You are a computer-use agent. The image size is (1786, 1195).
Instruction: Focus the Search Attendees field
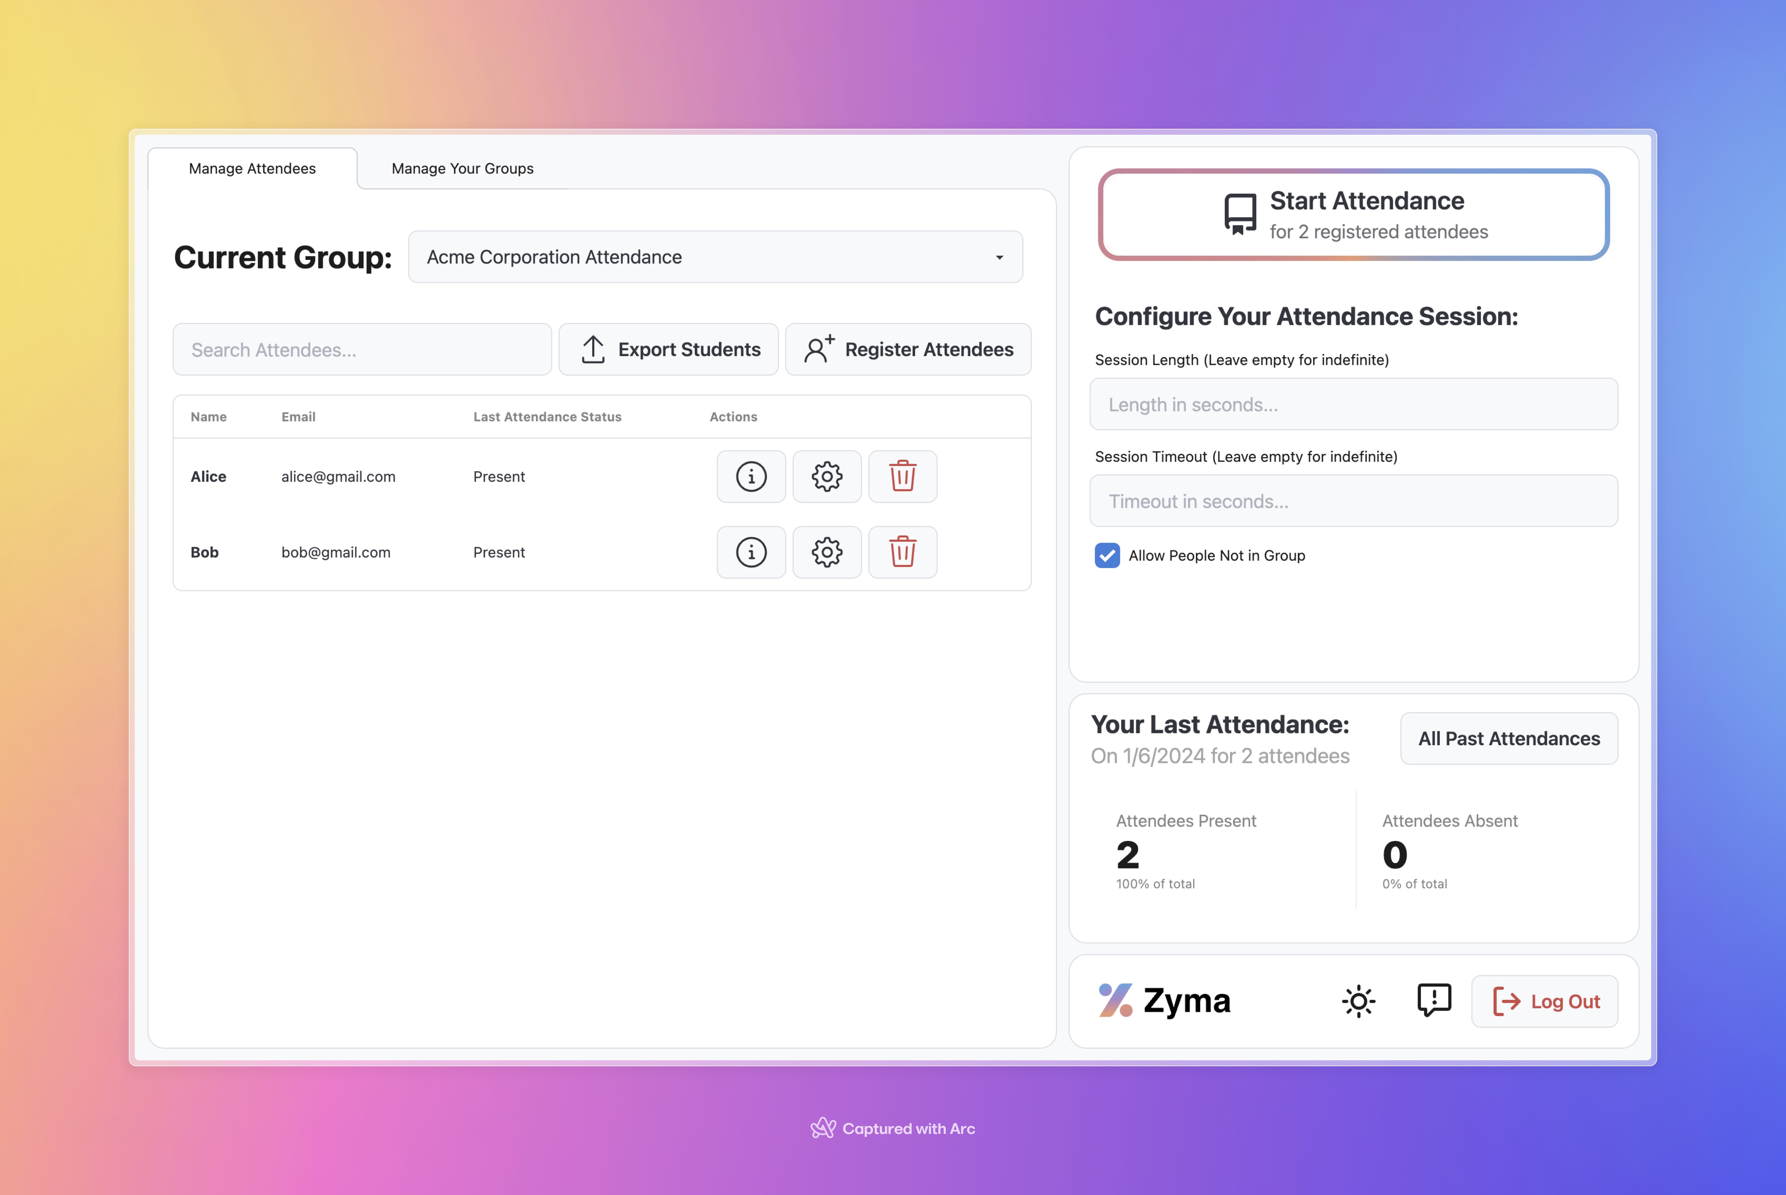pos(362,350)
